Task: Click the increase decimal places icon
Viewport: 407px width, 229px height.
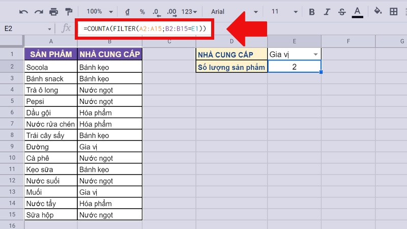Action: coord(171,12)
